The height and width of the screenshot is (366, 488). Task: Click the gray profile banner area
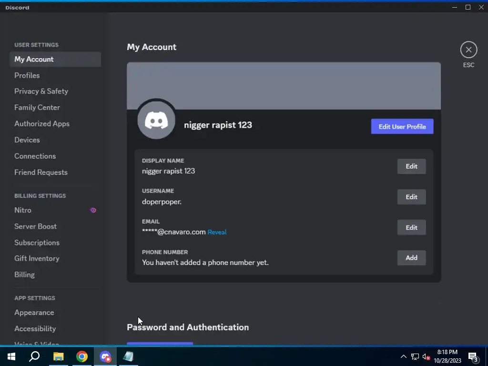pos(284,86)
